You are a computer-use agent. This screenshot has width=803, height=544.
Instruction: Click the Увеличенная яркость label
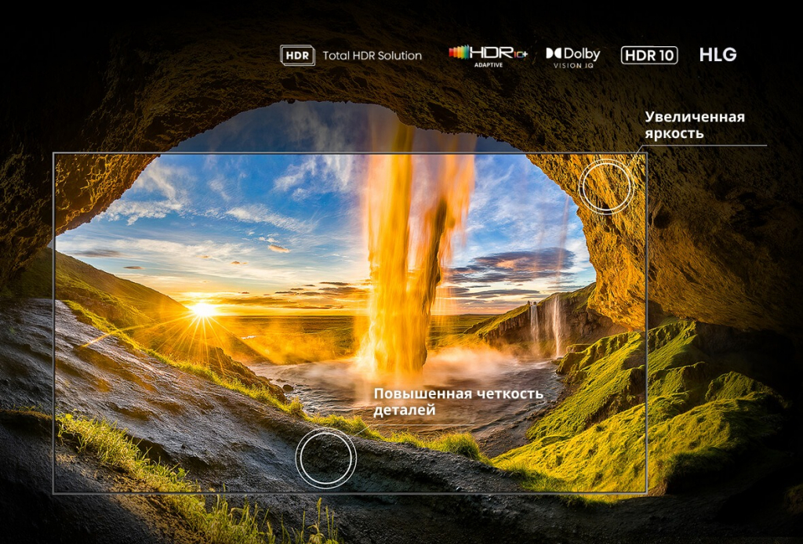[x=694, y=125]
